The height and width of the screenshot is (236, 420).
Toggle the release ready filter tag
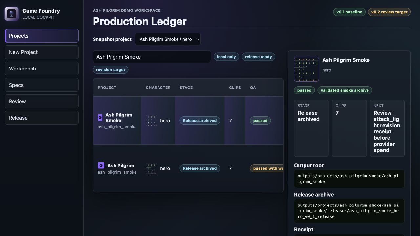[x=259, y=57]
